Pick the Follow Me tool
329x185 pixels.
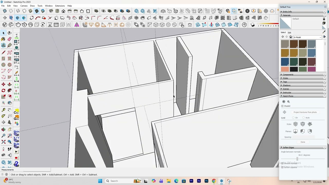tap(10, 90)
